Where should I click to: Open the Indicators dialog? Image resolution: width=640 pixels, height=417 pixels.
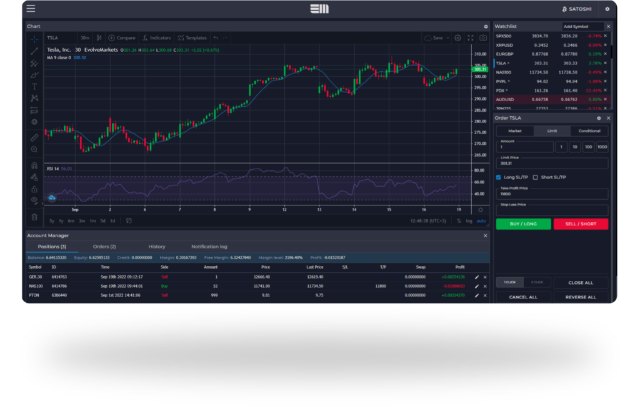(x=156, y=38)
